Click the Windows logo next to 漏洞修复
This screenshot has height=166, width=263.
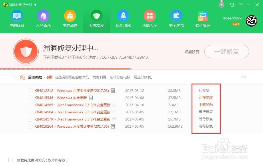click(23, 77)
